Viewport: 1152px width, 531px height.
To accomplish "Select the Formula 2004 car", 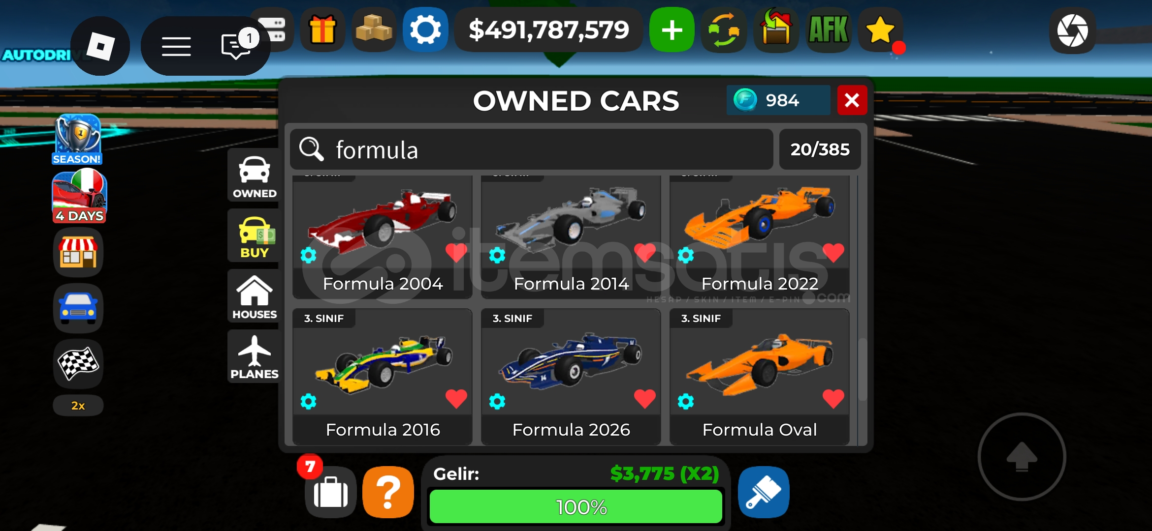I will pyautogui.click(x=383, y=237).
